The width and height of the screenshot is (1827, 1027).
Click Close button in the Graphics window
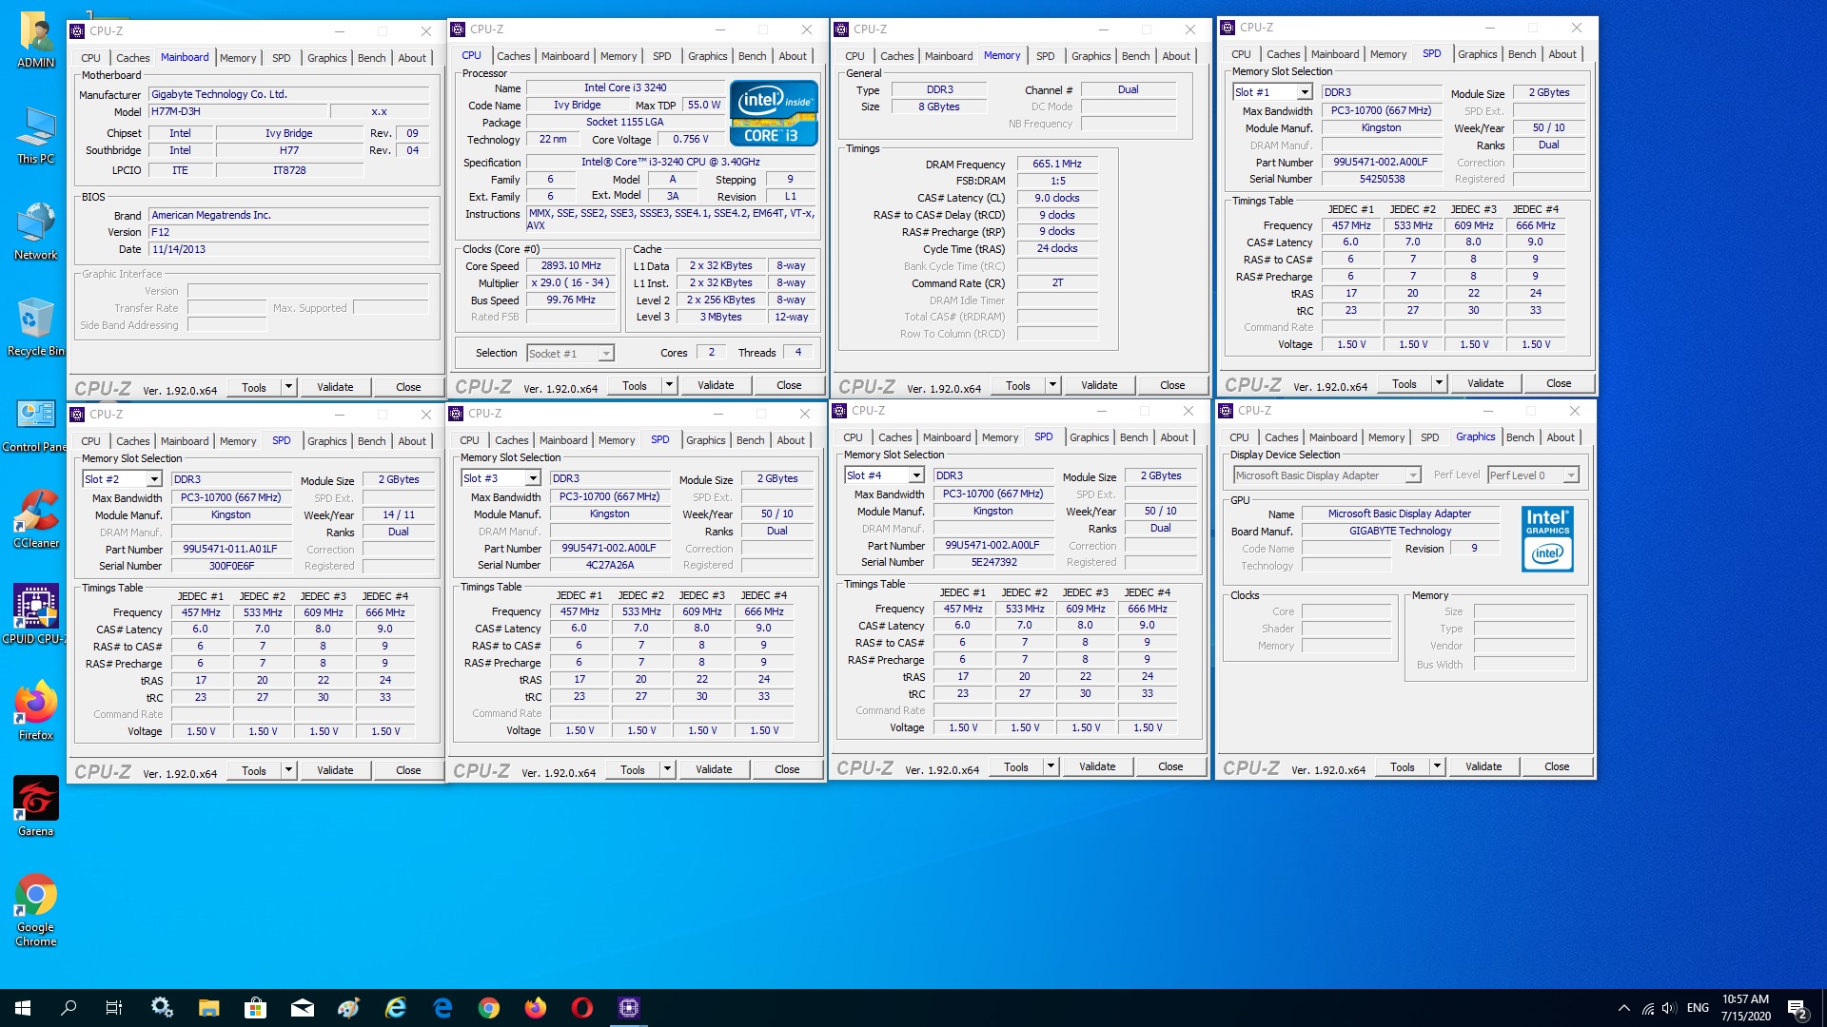pyautogui.click(x=1557, y=766)
